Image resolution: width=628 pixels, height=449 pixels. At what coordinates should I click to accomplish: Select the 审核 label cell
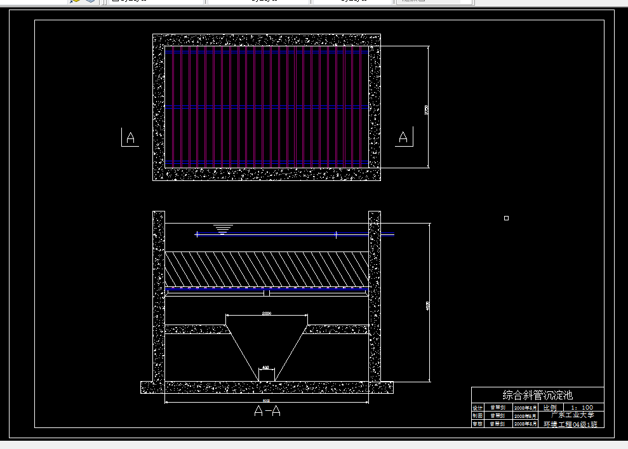coord(478,424)
